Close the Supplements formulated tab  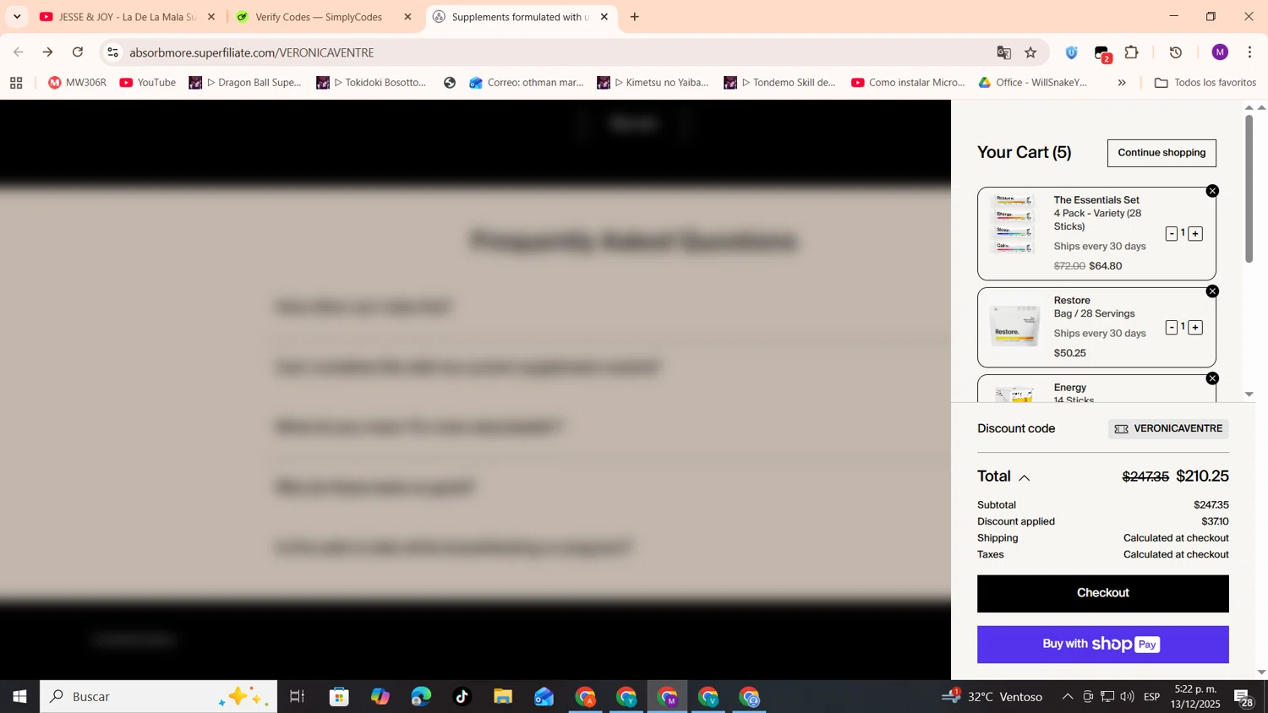[x=604, y=17]
